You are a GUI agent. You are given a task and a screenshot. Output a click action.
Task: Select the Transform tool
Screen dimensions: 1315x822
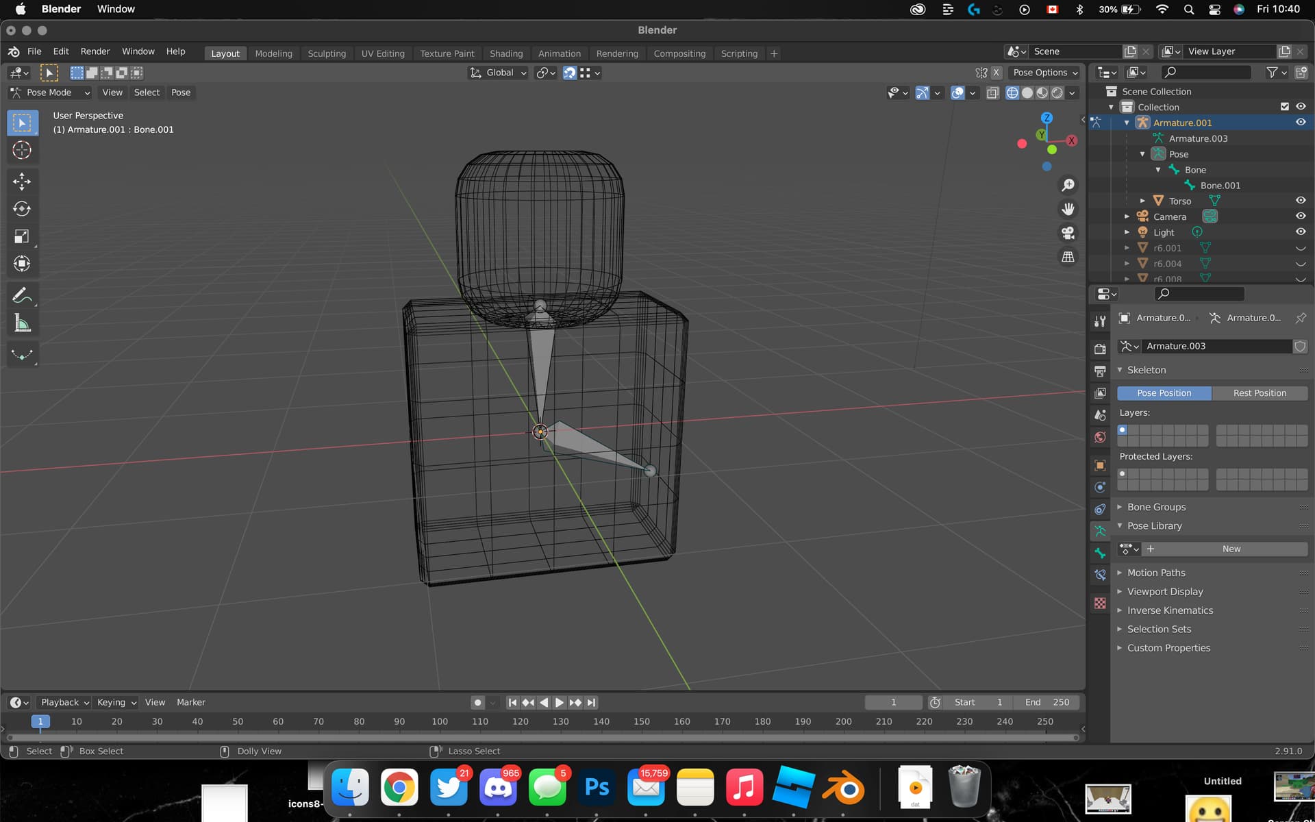click(22, 264)
